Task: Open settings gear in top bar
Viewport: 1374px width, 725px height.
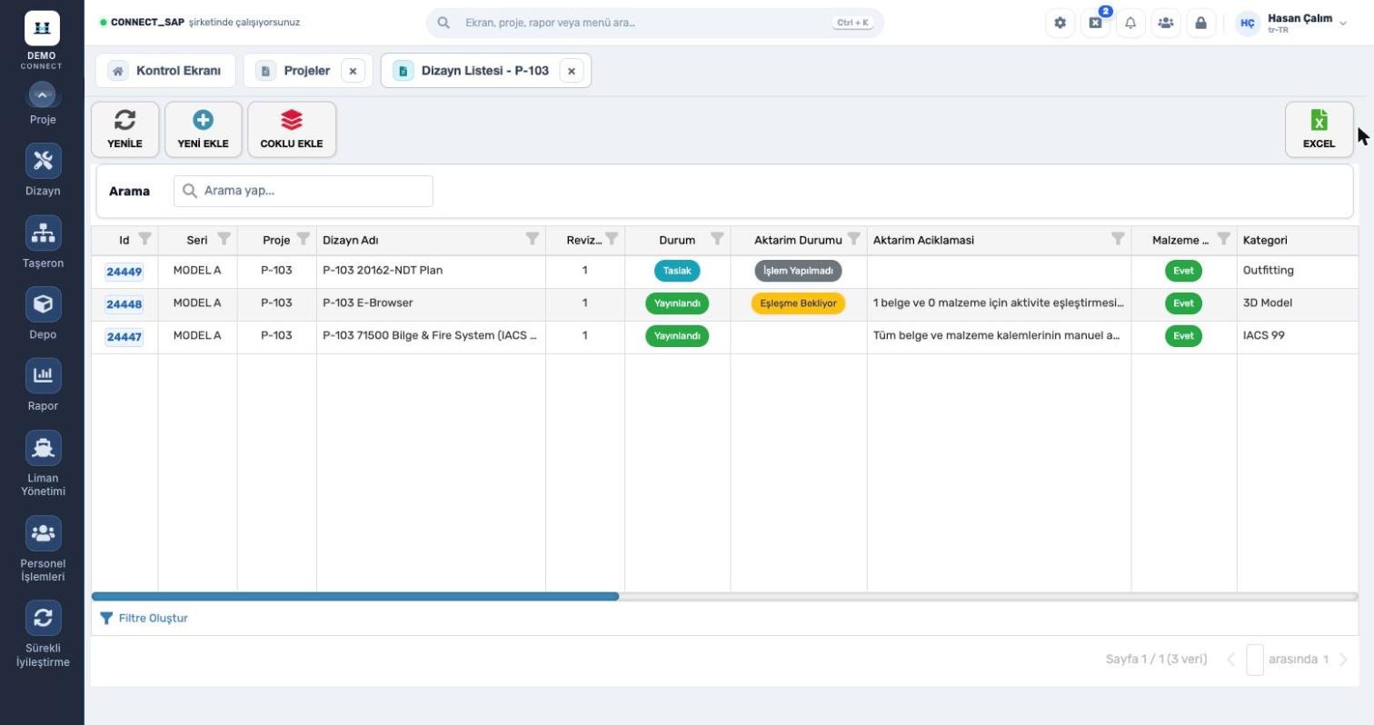Action: click(x=1060, y=23)
